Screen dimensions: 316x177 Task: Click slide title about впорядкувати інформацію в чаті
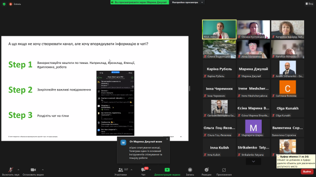78,44
